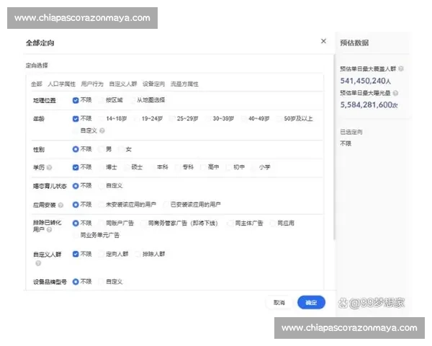Switch to the 用户行为 tab
This screenshot has height=346, width=432.
pyautogui.click(x=92, y=84)
